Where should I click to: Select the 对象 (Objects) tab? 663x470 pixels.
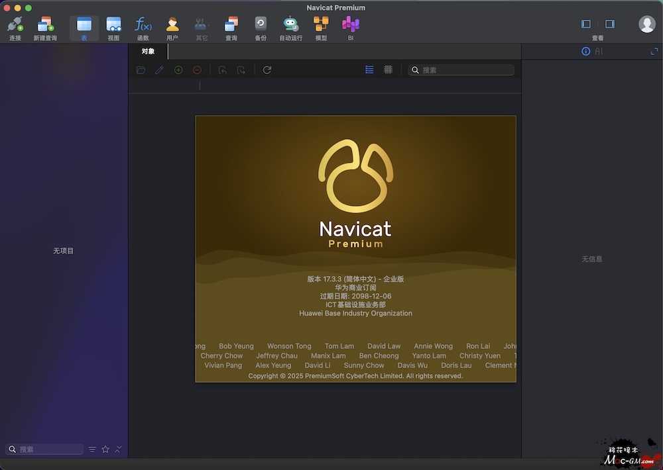point(148,52)
